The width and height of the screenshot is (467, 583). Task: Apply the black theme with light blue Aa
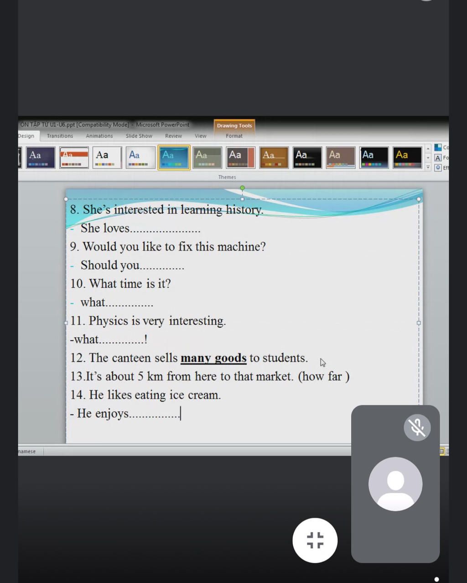coord(374,157)
